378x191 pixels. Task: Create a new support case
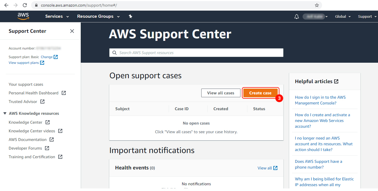coord(260,93)
